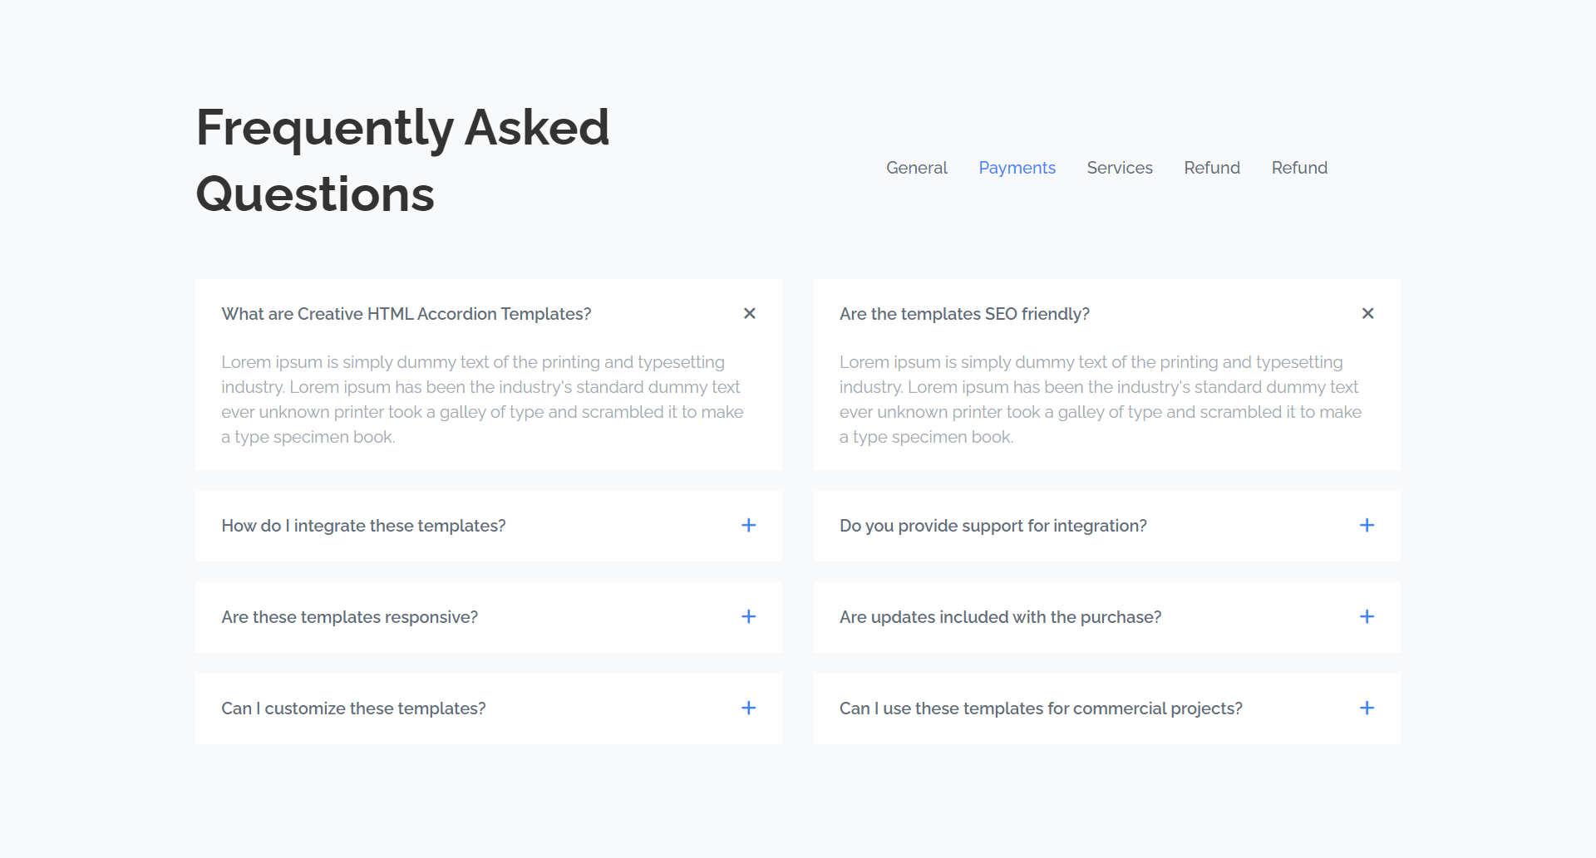The width and height of the screenshot is (1596, 858).
Task: Select the first Refund category
Action: coord(1212,168)
